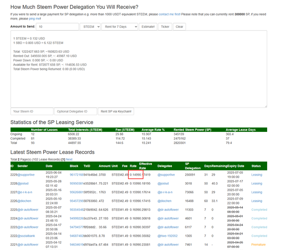Image resolution: width=284 pixels, height=250 pixels.
Task: Open block 94634619 link
Action: pyautogui.click(x=77, y=245)
